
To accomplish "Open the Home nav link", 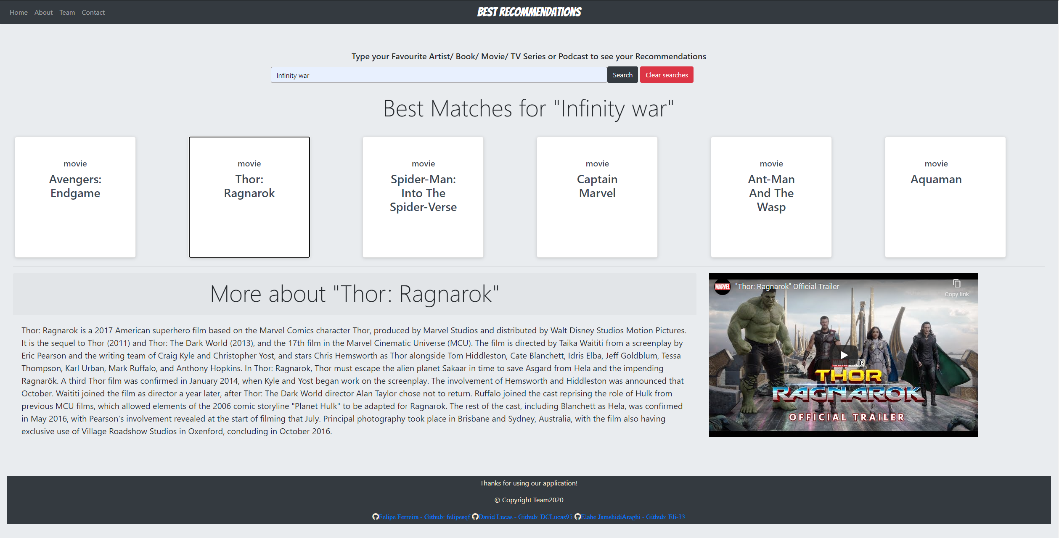I will click(19, 13).
